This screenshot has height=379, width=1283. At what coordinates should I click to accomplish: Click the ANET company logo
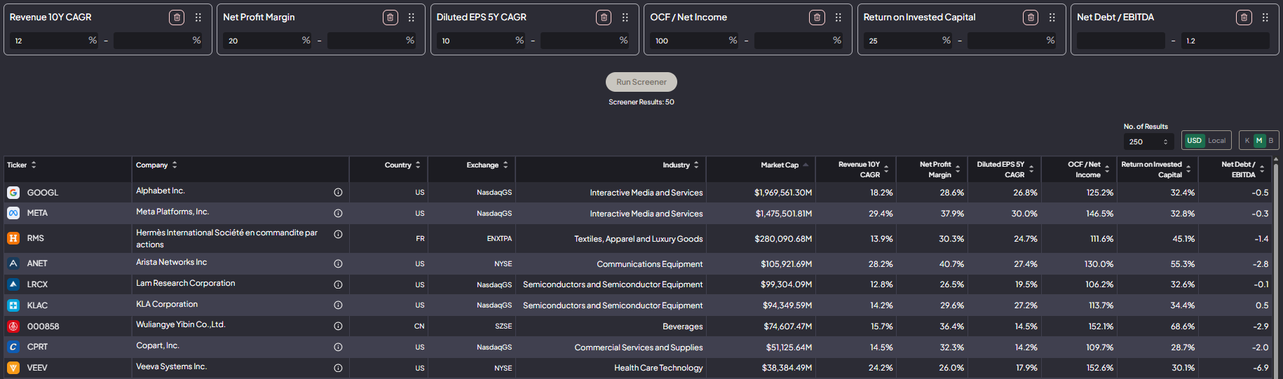(x=13, y=263)
